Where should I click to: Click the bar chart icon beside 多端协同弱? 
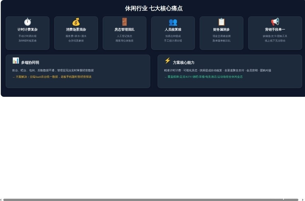click(16, 61)
